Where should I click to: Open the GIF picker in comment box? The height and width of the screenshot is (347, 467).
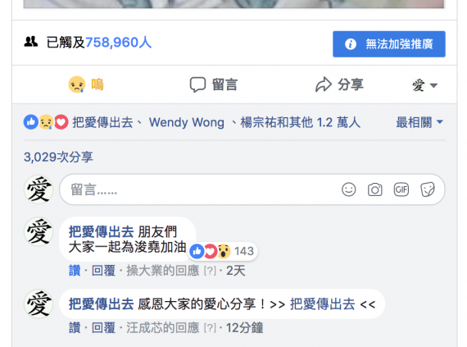[x=401, y=189]
